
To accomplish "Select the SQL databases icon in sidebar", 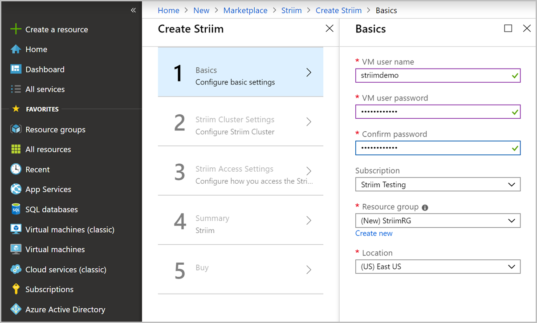I will tap(15, 209).
